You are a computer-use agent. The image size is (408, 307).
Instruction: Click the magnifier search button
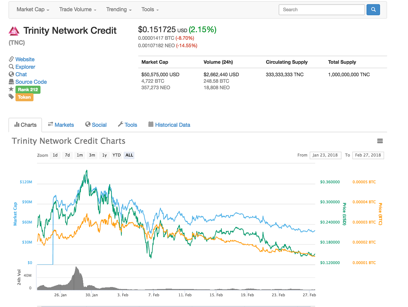click(373, 10)
